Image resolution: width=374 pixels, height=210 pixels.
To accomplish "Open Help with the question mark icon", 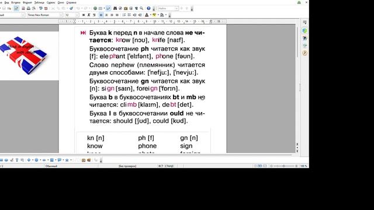I will (x=148, y=8).
